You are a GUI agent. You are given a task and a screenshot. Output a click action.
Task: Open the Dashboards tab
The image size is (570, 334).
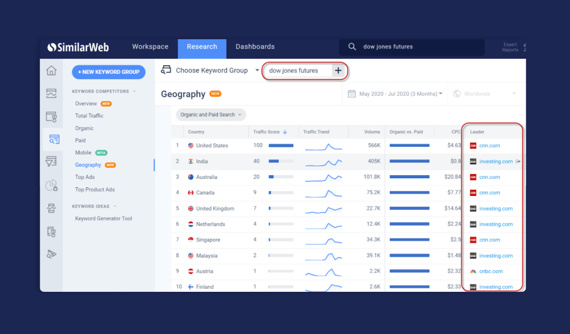click(255, 47)
